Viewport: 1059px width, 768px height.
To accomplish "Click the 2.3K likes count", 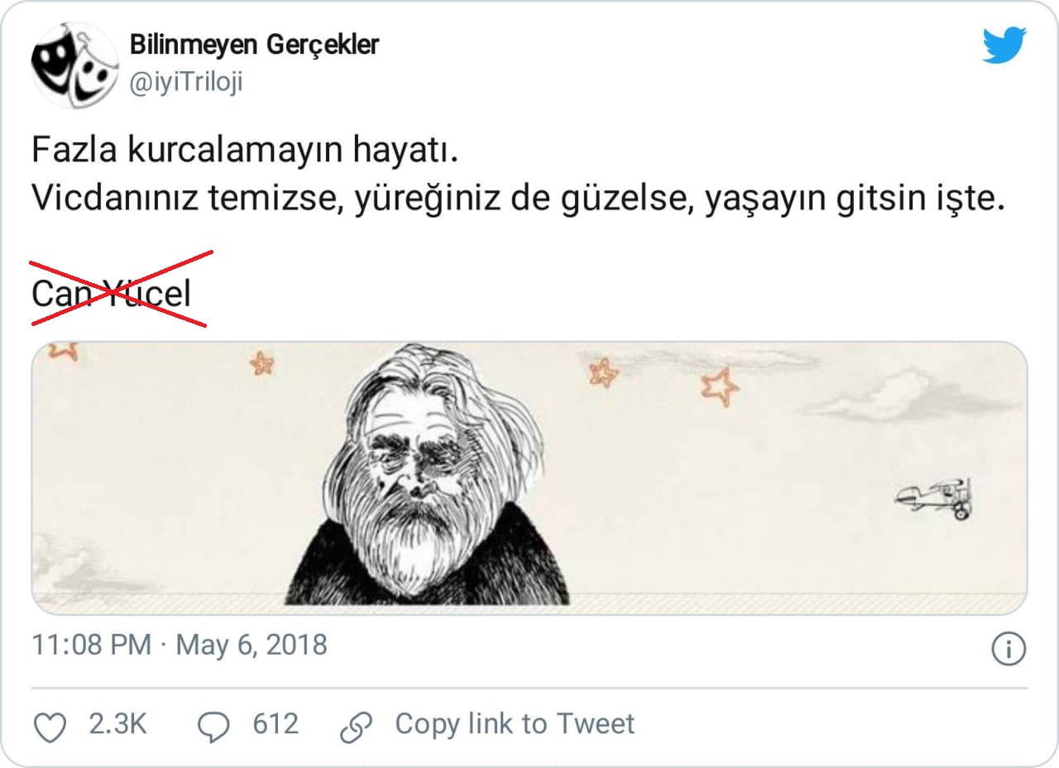I will (117, 724).
